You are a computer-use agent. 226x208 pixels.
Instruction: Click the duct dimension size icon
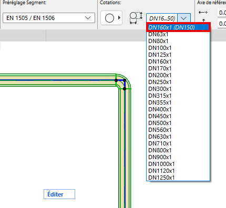(x=136, y=18)
